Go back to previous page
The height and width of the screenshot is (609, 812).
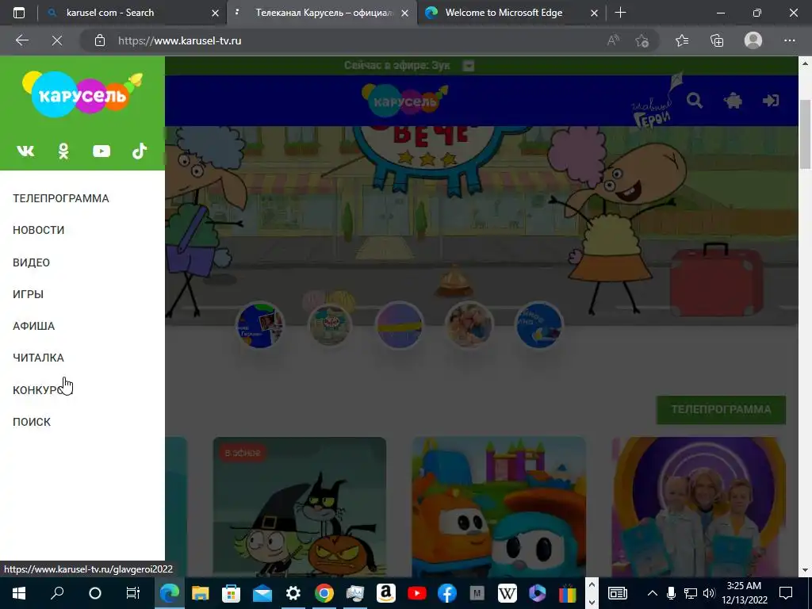(21, 40)
